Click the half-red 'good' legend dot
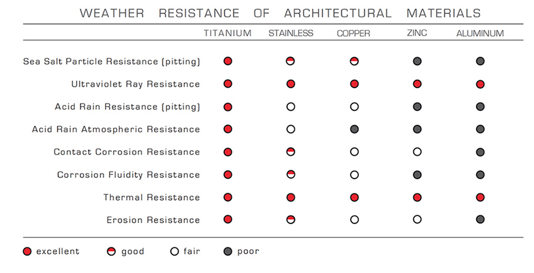Image resolution: width=534 pixels, height=273 pixels. (x=113, y=252)
